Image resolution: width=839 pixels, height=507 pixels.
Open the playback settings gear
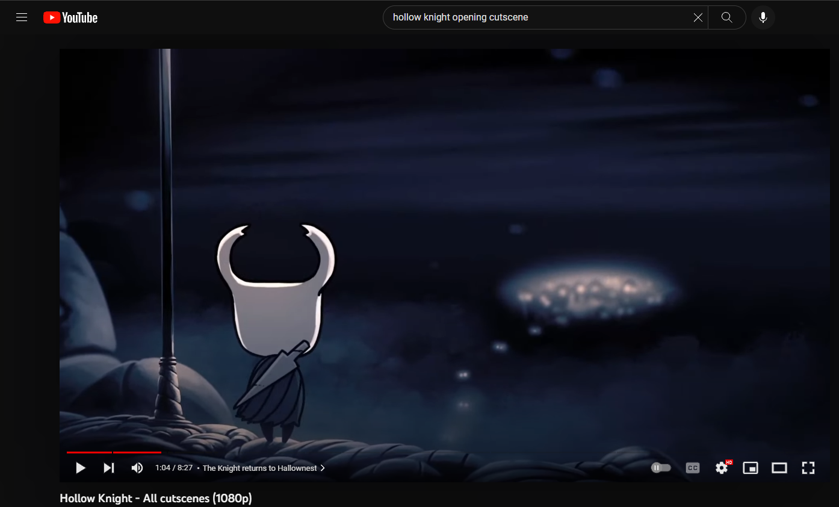pos(721,467)
